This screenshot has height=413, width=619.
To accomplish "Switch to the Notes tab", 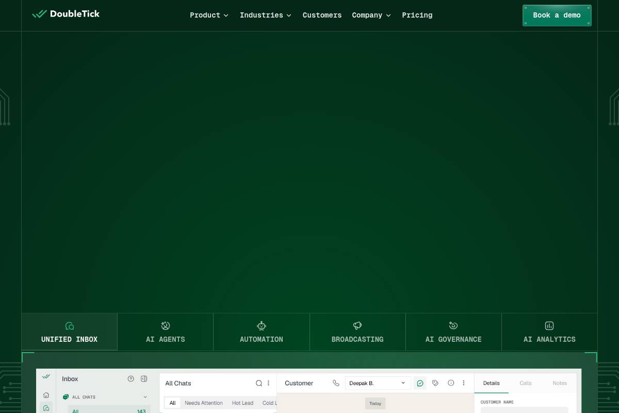I will pyautogui.click(x=560, y=383).
